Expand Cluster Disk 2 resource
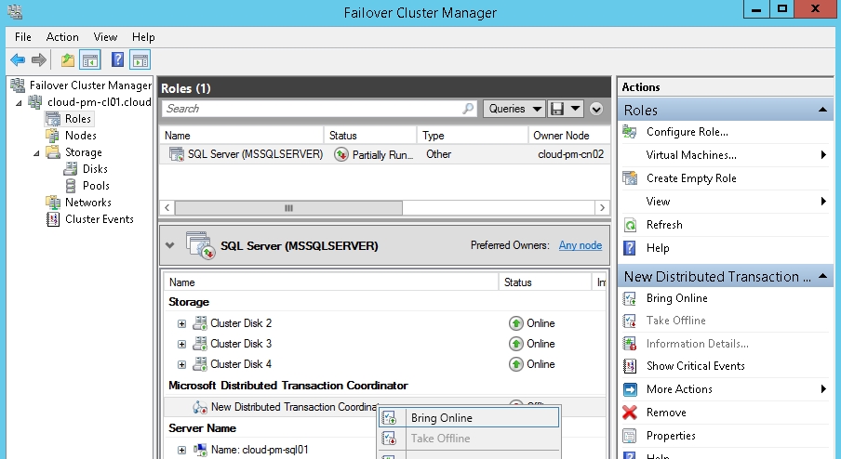 (181, 323)
